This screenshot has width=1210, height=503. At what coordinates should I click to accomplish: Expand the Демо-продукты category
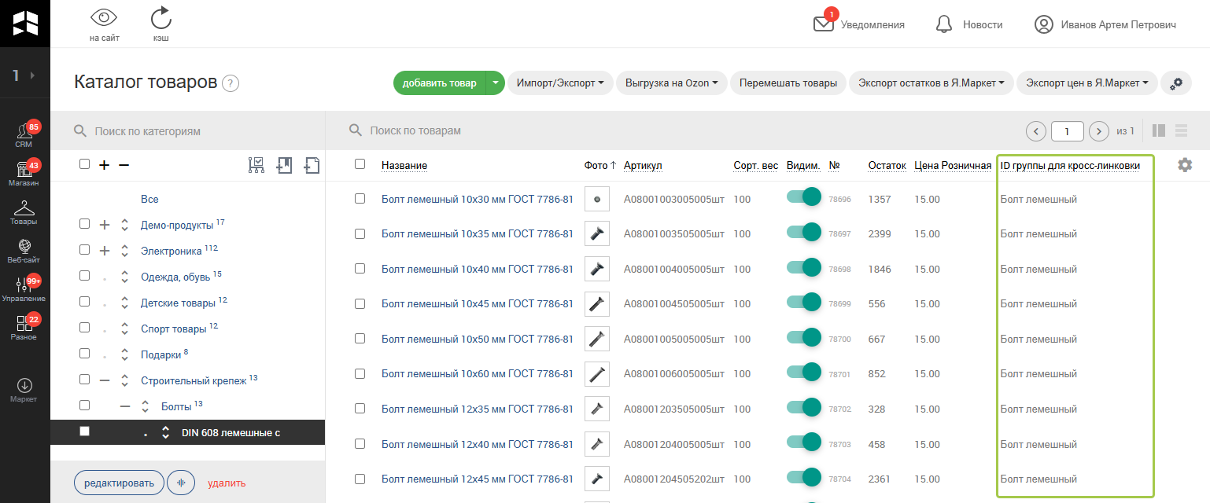pyautogui.click(x=105, y=225)
